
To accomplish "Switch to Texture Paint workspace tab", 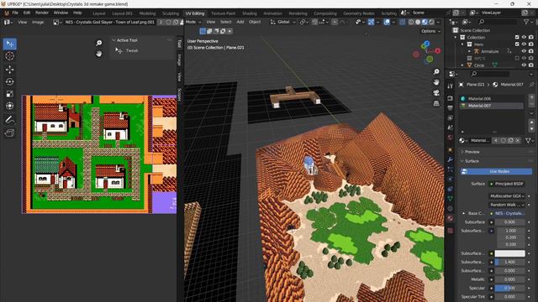I will tap(223, 13).
